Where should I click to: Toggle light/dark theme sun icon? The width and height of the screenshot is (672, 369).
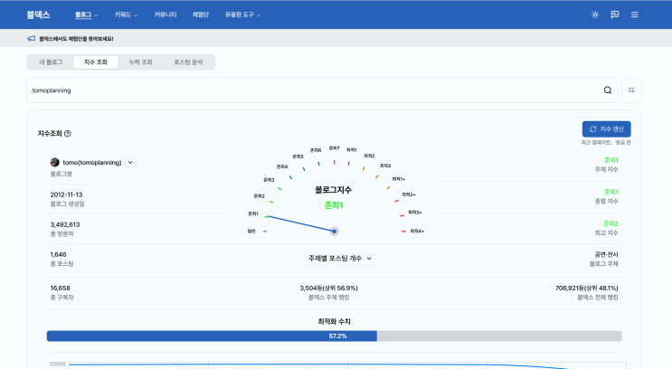tap(595, 14)
